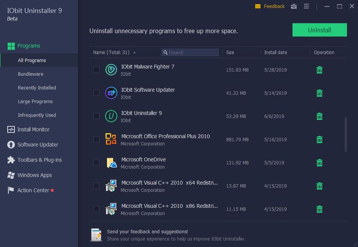Click trash icon for IObit Uninstaller 9
Image resolution: width=358 pixels, height=247 pixels.
[x=320, y=116]
